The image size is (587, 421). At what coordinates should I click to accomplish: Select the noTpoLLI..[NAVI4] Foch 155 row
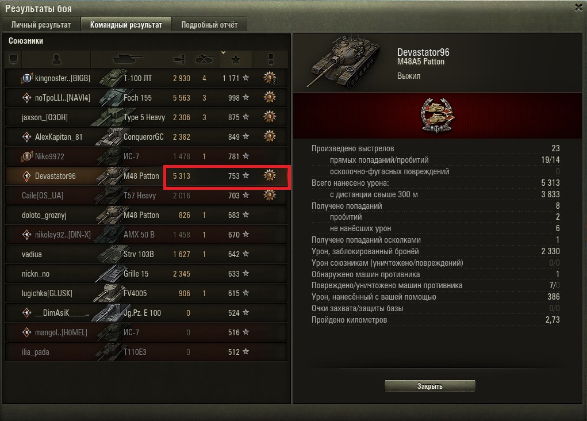[x=147, y=98]
